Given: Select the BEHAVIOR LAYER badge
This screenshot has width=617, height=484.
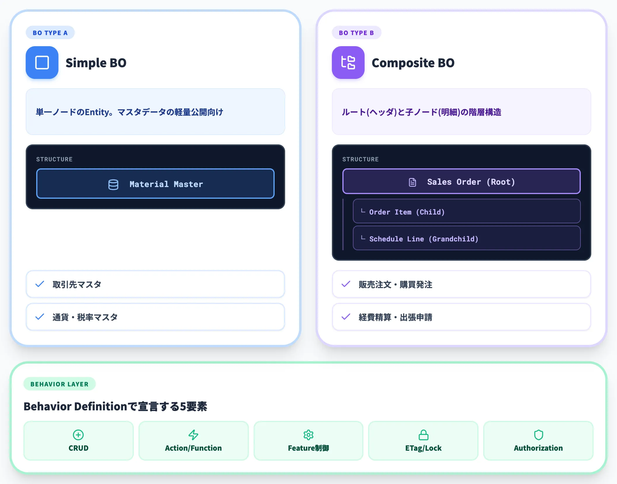Looking at the screenshot, I should [x=60, y=384].
